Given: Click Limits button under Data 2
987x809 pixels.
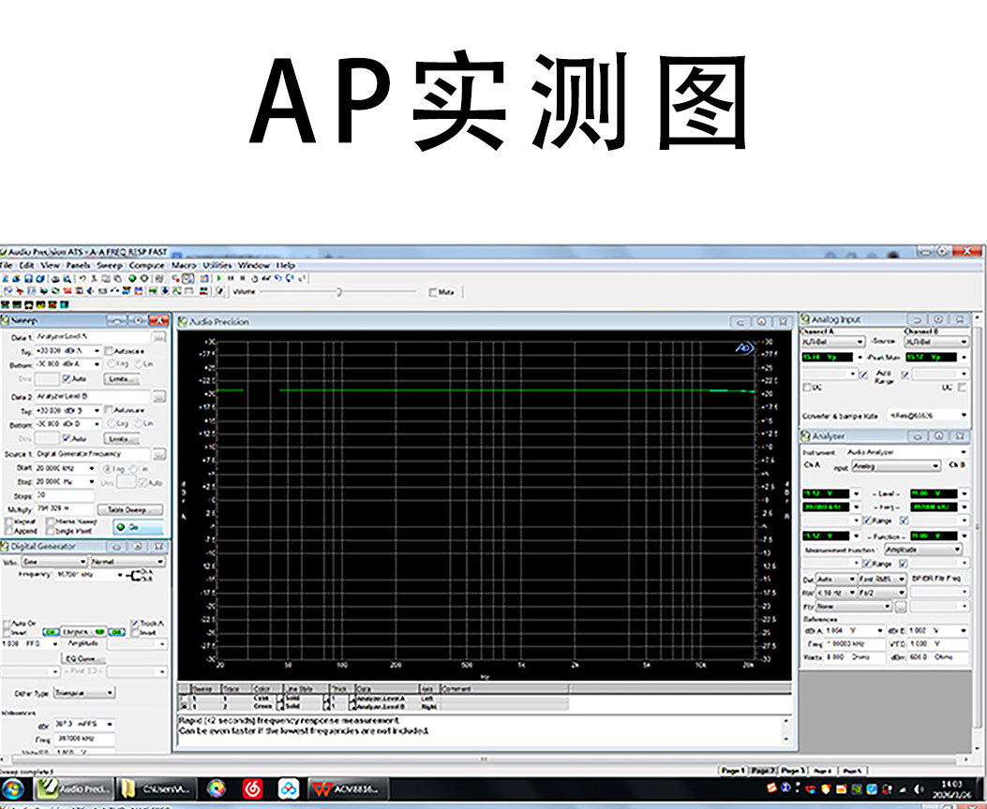Looking at the screenshot, I should click(122, 438).
